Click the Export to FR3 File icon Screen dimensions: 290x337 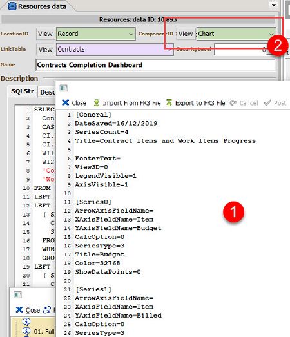(x=169, y=103)
